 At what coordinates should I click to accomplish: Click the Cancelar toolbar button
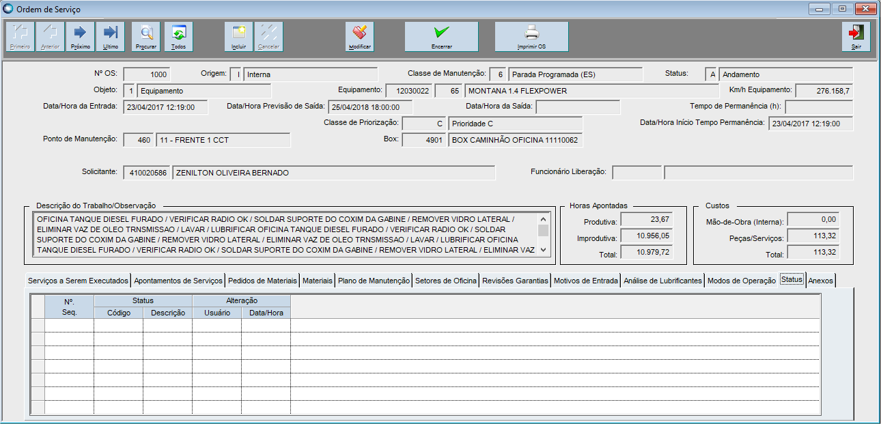pos(269,37)
